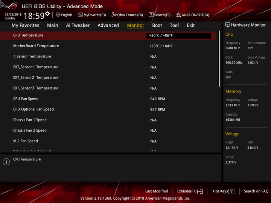The width and height of the screenshot is (271, 203).
Task: Select the Monitor tab
Action: click(135, 26)
